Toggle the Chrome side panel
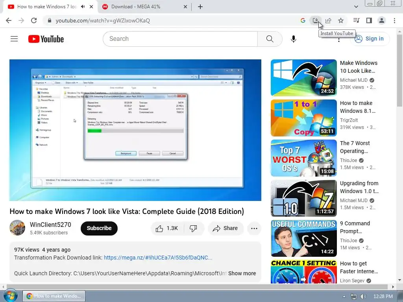Image resolution: width=403 pixels, height=302 pixels. pos(369,20)
